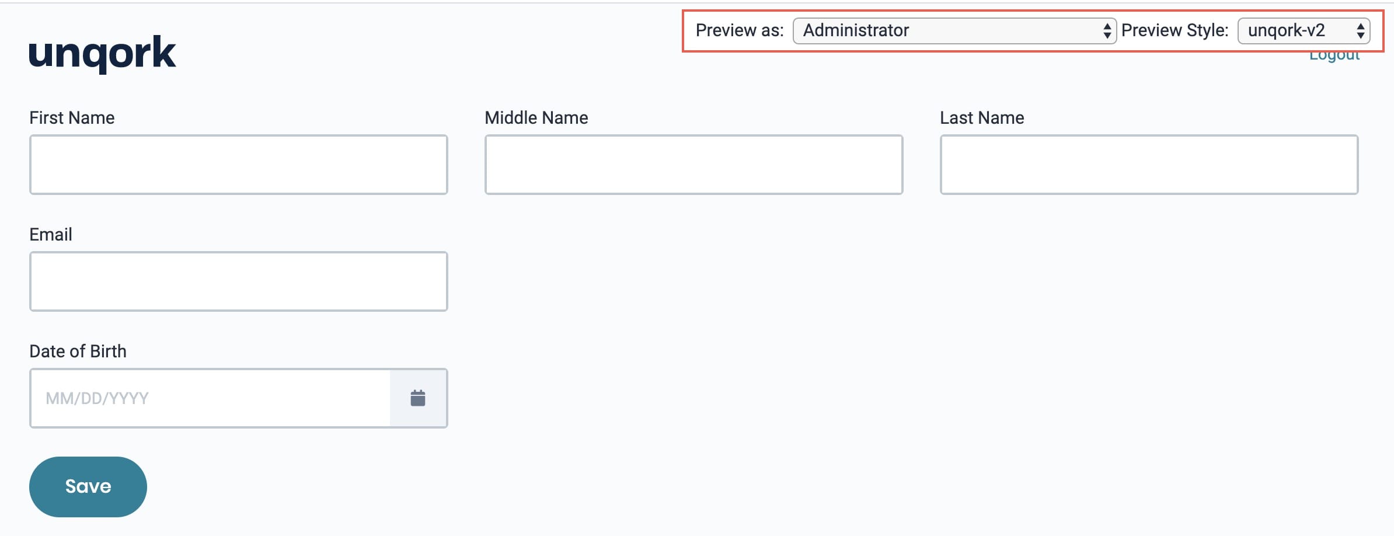Viewport: 1394px width, 536px height.
Task: Click the MM/DD/YYYY date of birth field
Action: tap(210, 398)
